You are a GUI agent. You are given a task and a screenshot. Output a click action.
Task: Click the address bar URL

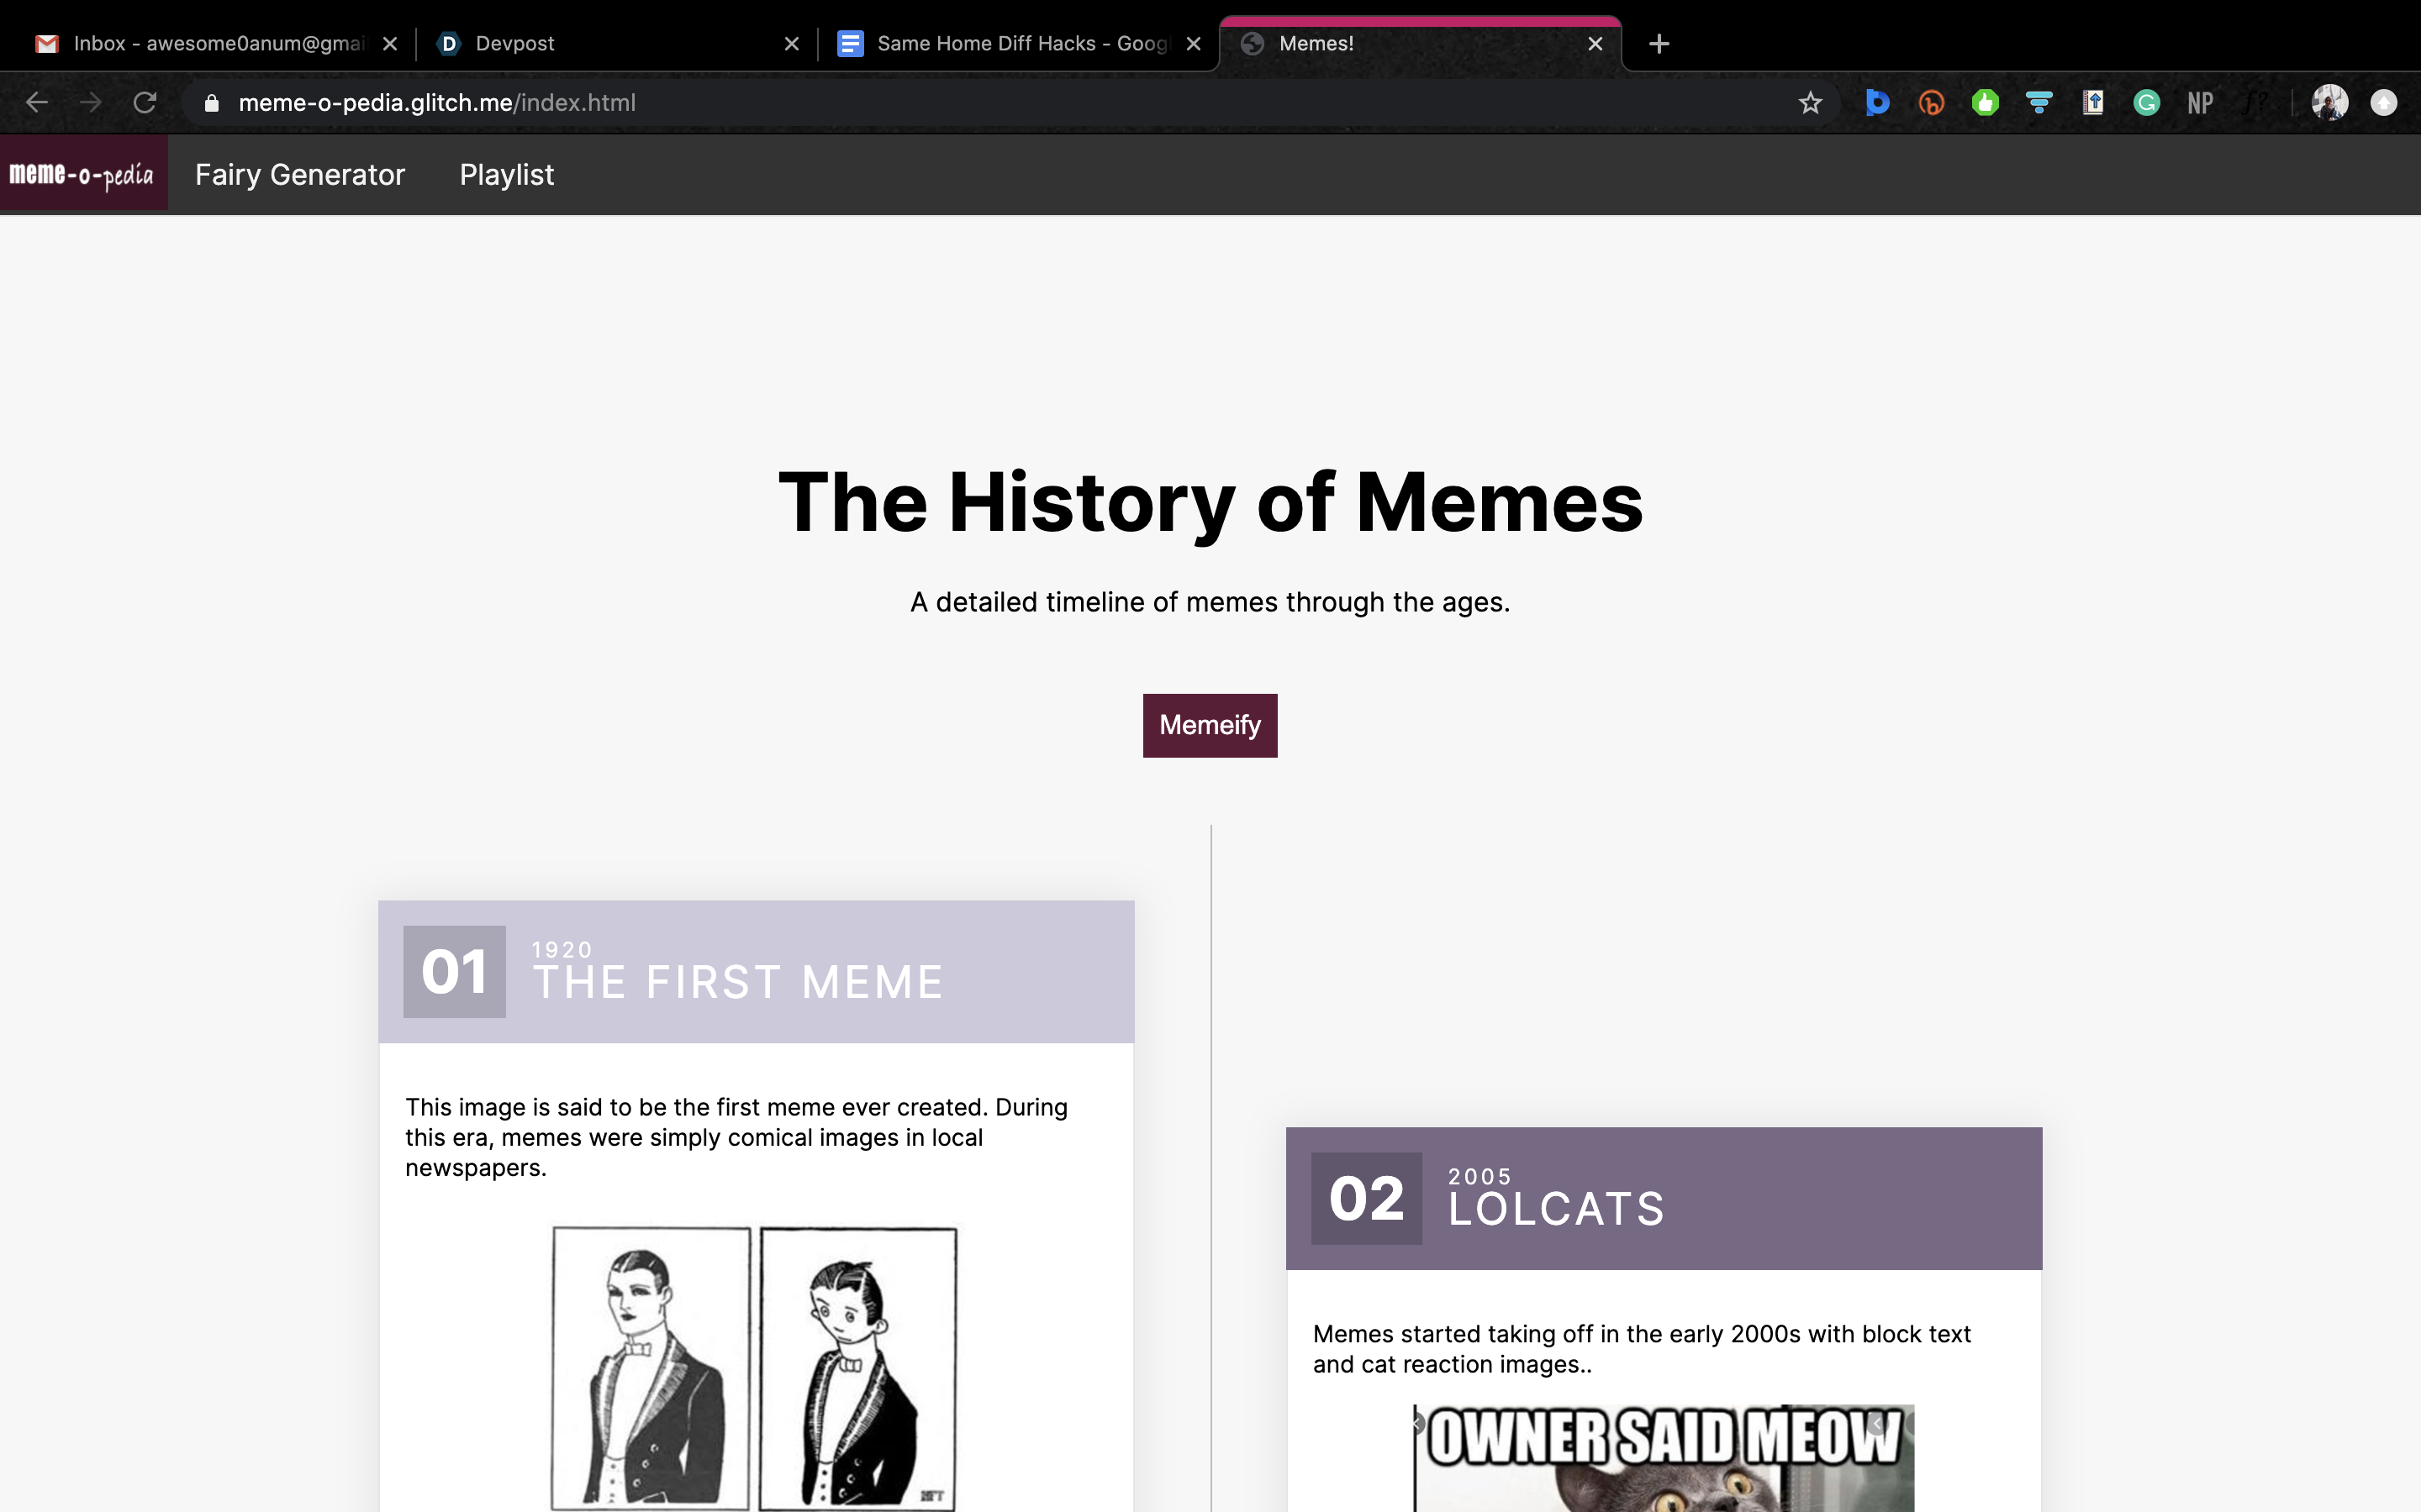tap(437, 103)
